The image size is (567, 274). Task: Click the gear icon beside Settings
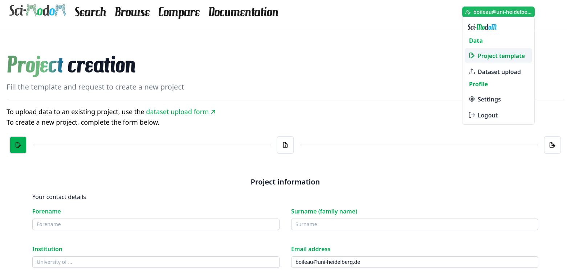tap(472, 99)
